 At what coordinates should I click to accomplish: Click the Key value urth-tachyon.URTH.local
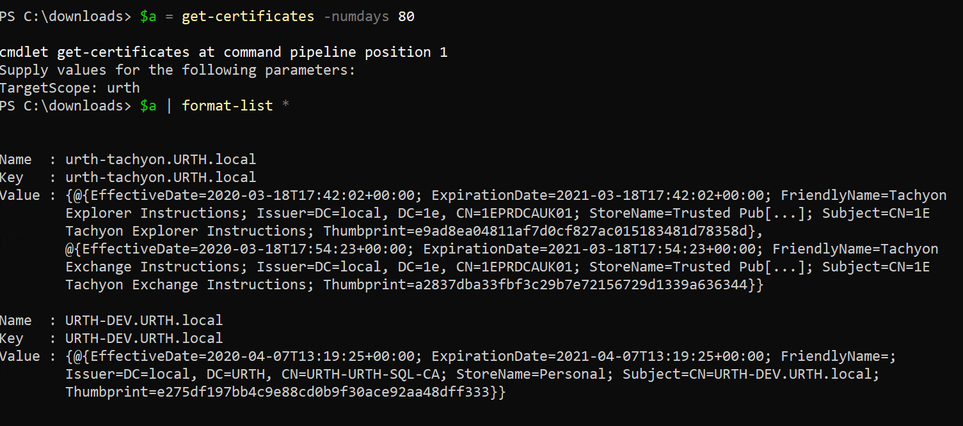[161, 178]
